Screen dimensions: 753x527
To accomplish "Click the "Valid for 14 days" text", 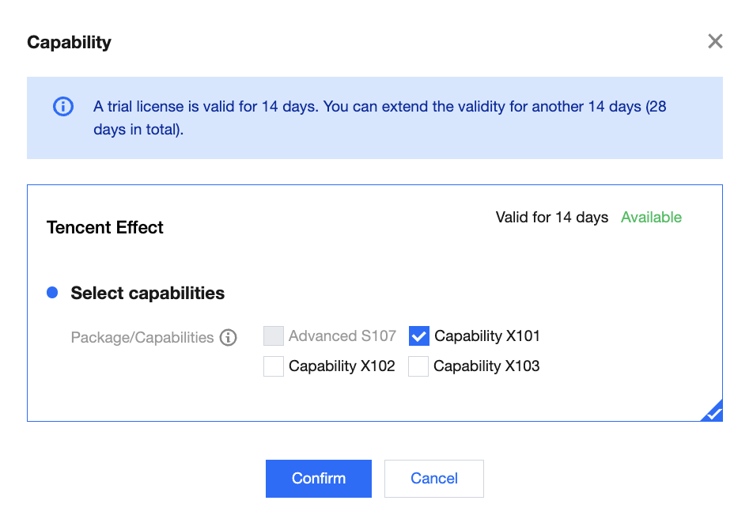I will [x=552, y=218].
